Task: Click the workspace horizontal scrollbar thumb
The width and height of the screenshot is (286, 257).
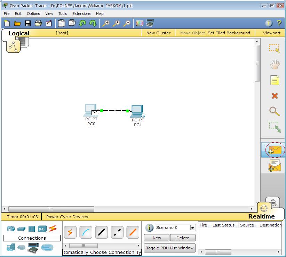Action: 51,209
